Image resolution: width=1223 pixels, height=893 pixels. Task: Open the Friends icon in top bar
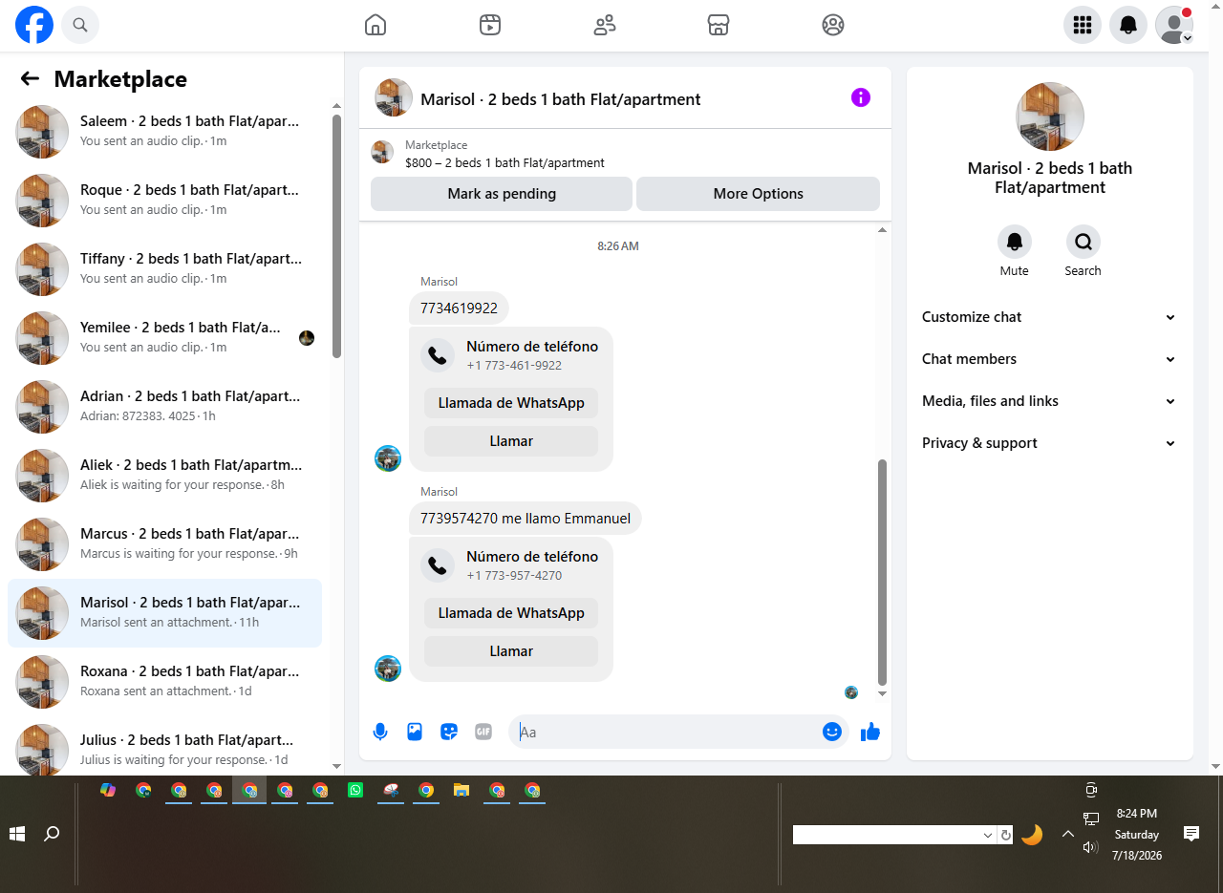[605, 25]
